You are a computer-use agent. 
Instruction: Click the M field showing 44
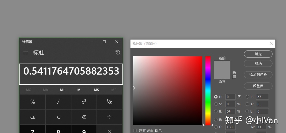tap(261, 127)
